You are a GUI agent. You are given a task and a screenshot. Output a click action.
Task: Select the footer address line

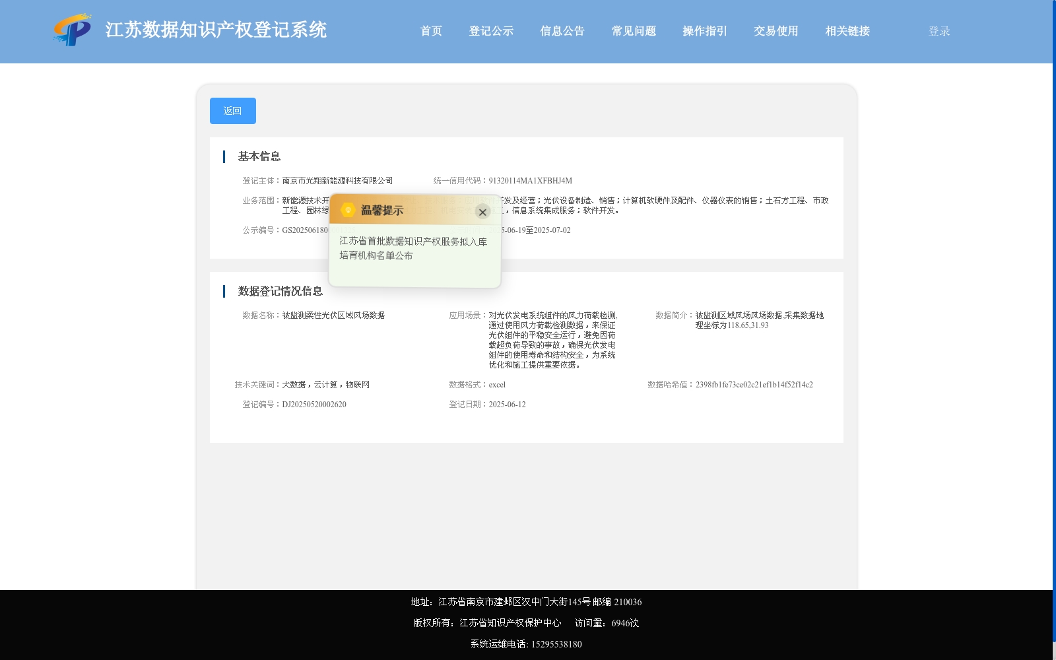point(526,602)
